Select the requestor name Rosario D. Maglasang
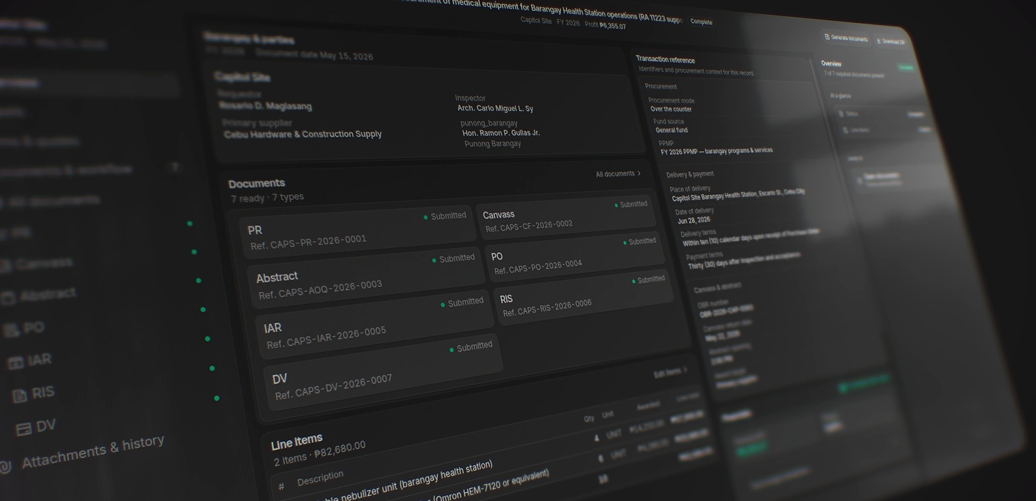This screenshot has height=501, width=1036. (x=265, y=106)
